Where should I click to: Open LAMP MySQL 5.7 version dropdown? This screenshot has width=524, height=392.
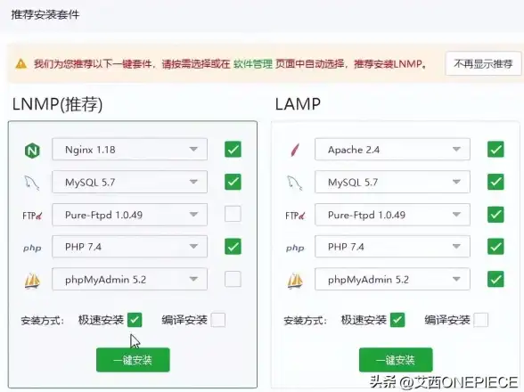click(x=392, y=182)
